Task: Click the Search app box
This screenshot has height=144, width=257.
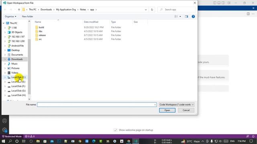Action: (176, 10)
